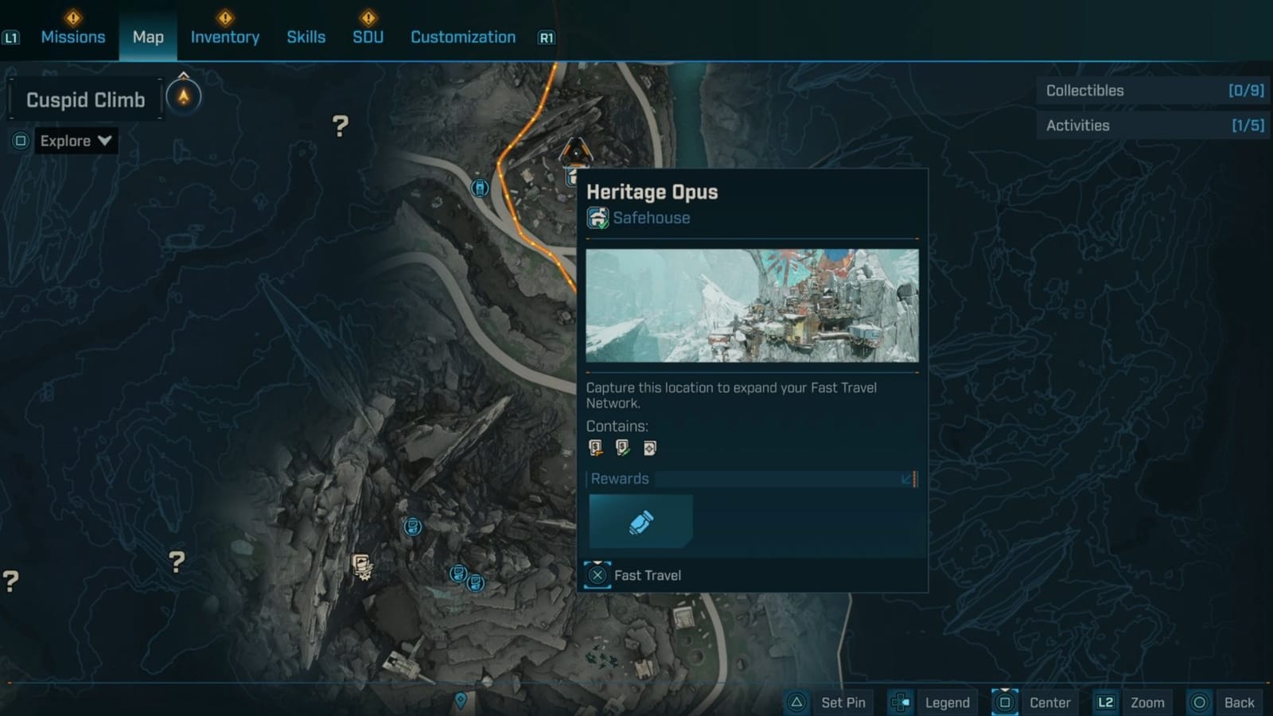Expand the Activities list

(1153, 126)
